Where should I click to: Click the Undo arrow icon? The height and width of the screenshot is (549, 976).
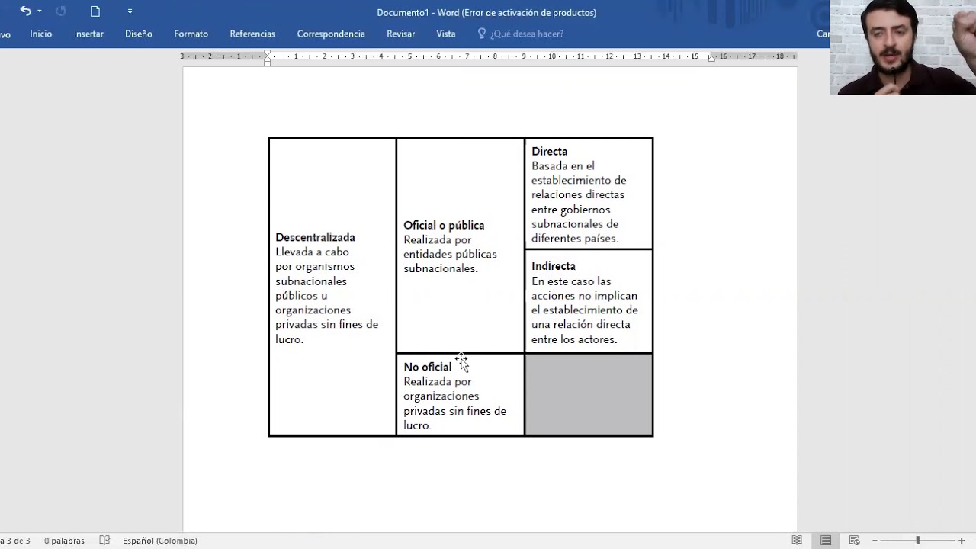pyautogui.click(x=25, y=11)
